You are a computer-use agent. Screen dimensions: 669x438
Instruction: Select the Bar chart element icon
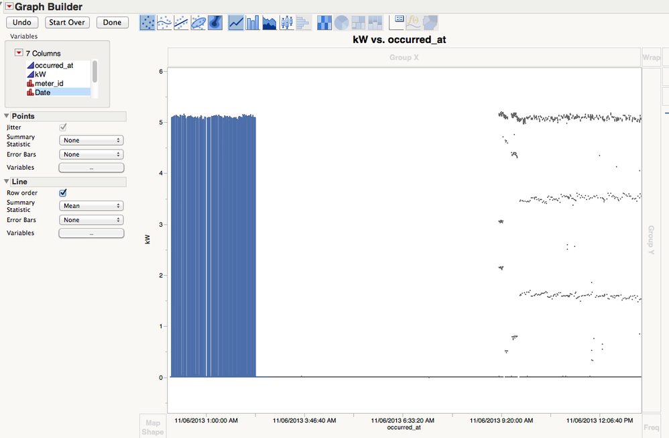point(253,23)
